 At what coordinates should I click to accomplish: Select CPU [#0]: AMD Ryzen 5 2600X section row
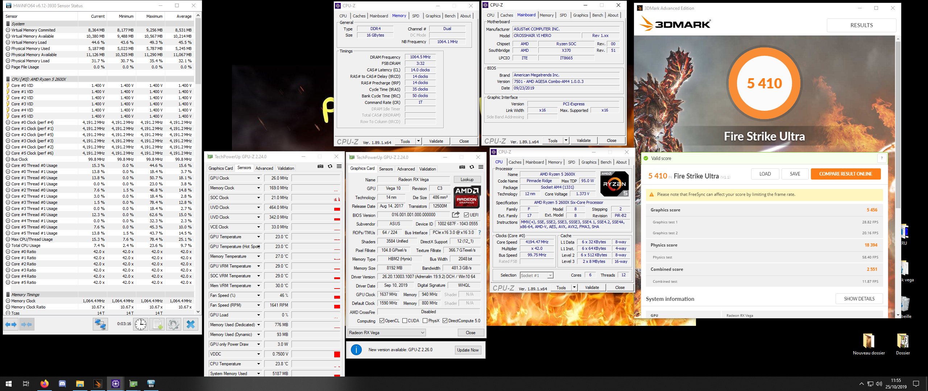click(x=99, y=79)
